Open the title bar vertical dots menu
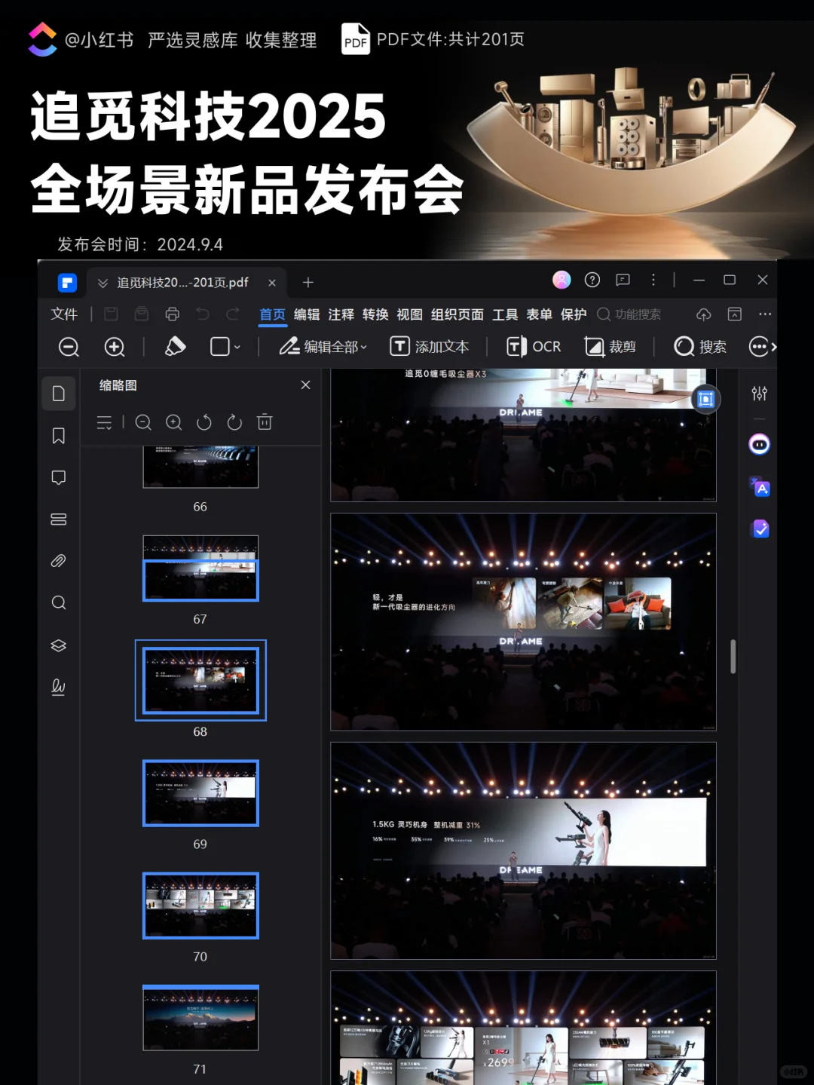 653,280
